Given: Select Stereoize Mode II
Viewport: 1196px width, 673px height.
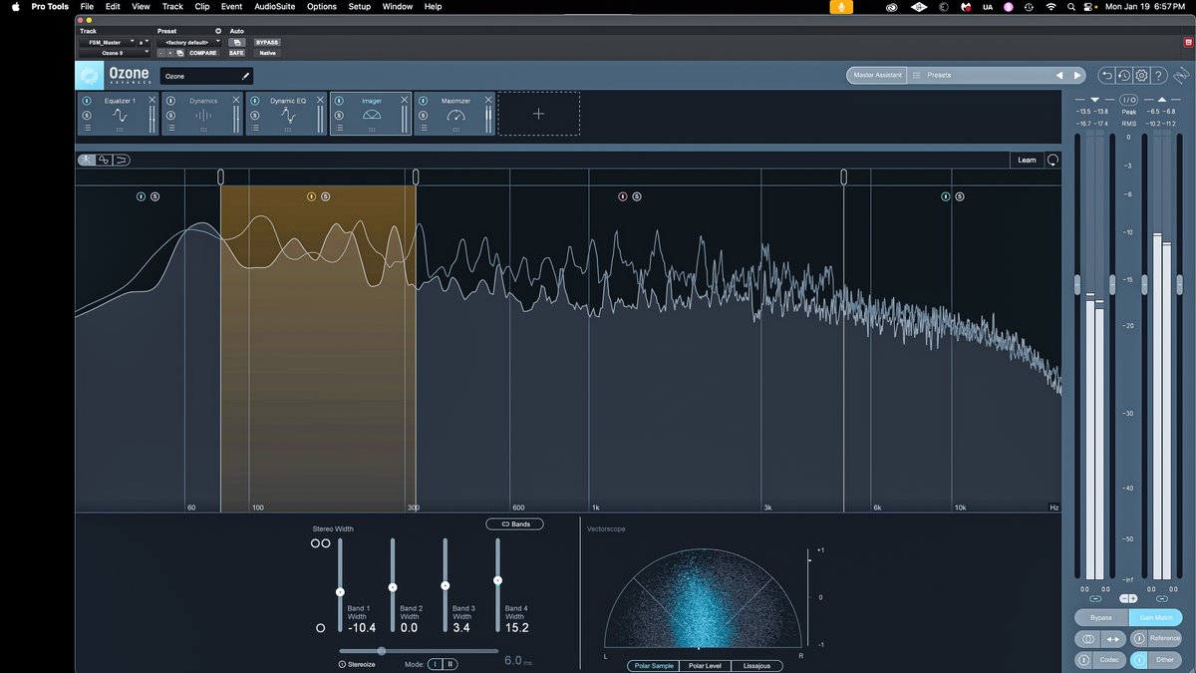Looking at the screenshot, I should point(450,663).
